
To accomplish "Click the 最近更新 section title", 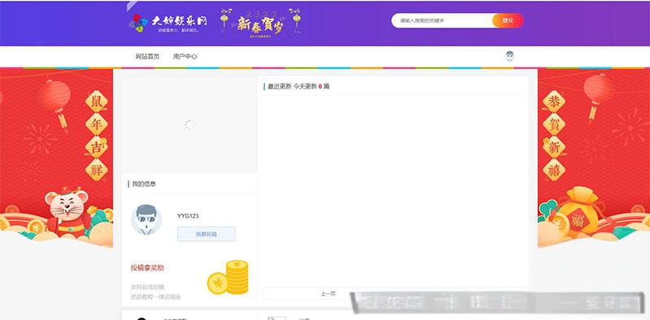I will coord(279,87).
